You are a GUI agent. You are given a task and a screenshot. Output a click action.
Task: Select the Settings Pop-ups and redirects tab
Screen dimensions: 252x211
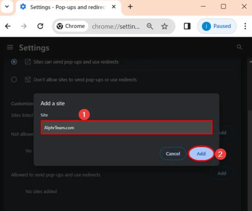[x=68, y=7]
